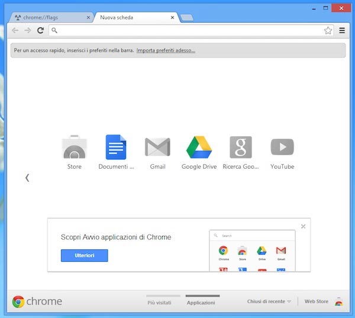Select the Applicazioni section
The width and height of the screenshot is (355, 318).
click(x=201, y=303)
